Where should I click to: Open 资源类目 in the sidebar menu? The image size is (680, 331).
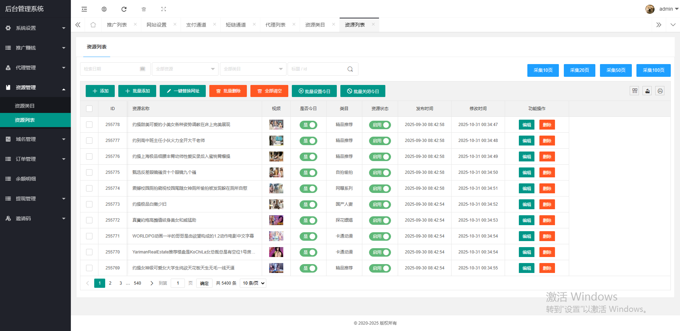[x=25, y=106]
